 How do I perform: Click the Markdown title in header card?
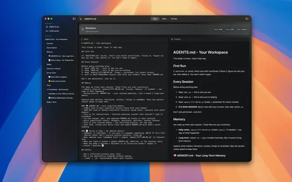90,28
